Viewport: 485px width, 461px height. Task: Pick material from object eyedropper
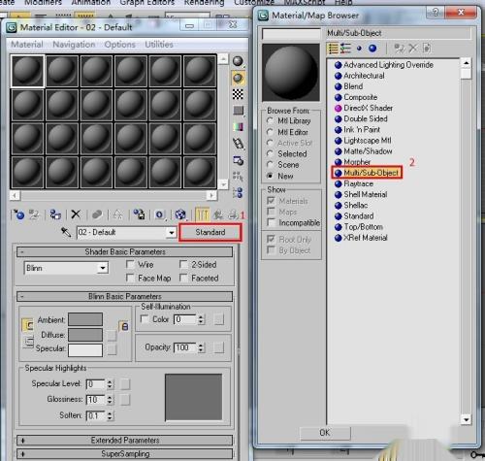pos(66,232)
